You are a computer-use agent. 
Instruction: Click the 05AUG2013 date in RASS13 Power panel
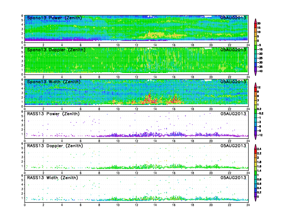coord(233,114)
